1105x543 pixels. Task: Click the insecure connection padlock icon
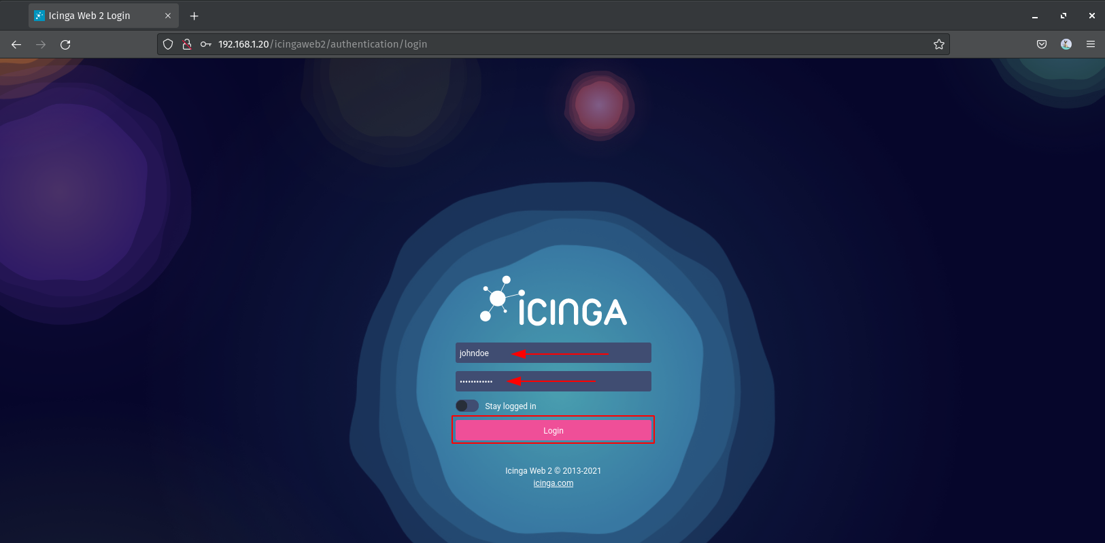[186, 44]
